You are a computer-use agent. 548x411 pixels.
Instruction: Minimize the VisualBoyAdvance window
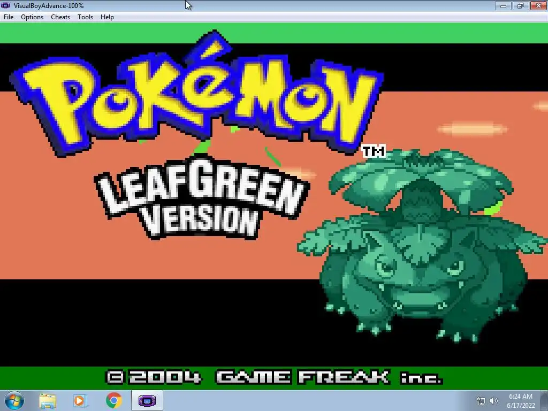tap(503, 5)
